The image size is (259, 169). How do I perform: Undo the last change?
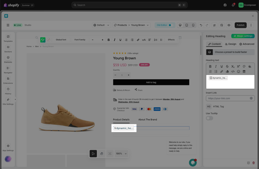(201, 25)
